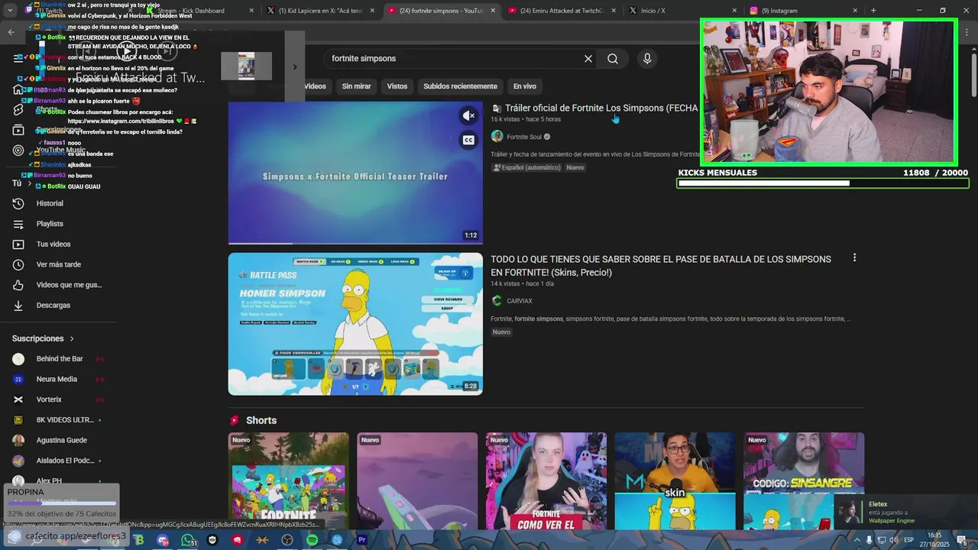Open the angry Homer 'skin' short
Screen dimensions: 978x550
click(675, 481)
